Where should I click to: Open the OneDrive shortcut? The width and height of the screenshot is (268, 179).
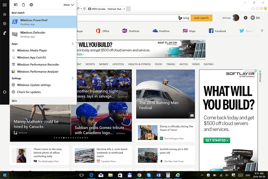coord(161,31)
